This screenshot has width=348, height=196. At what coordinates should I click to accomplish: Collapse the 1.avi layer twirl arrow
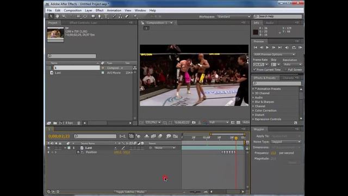[65, 148]
